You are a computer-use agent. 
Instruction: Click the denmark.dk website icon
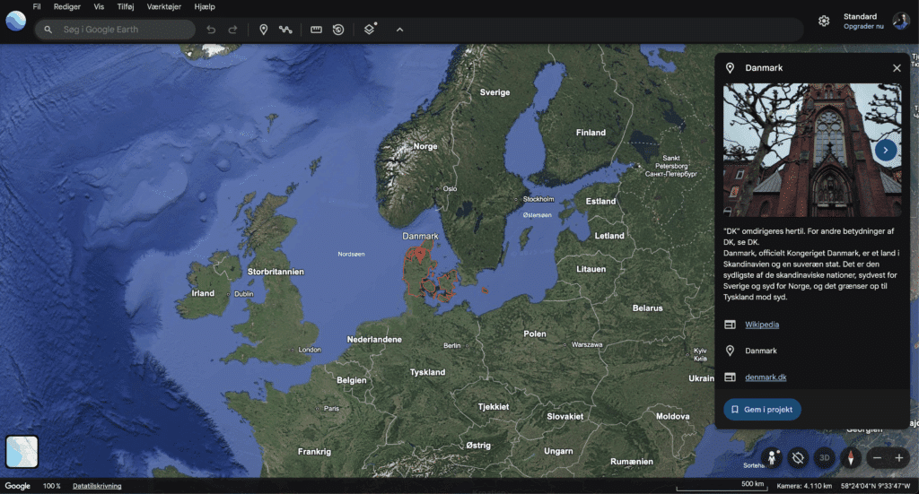tap(730, 377)
